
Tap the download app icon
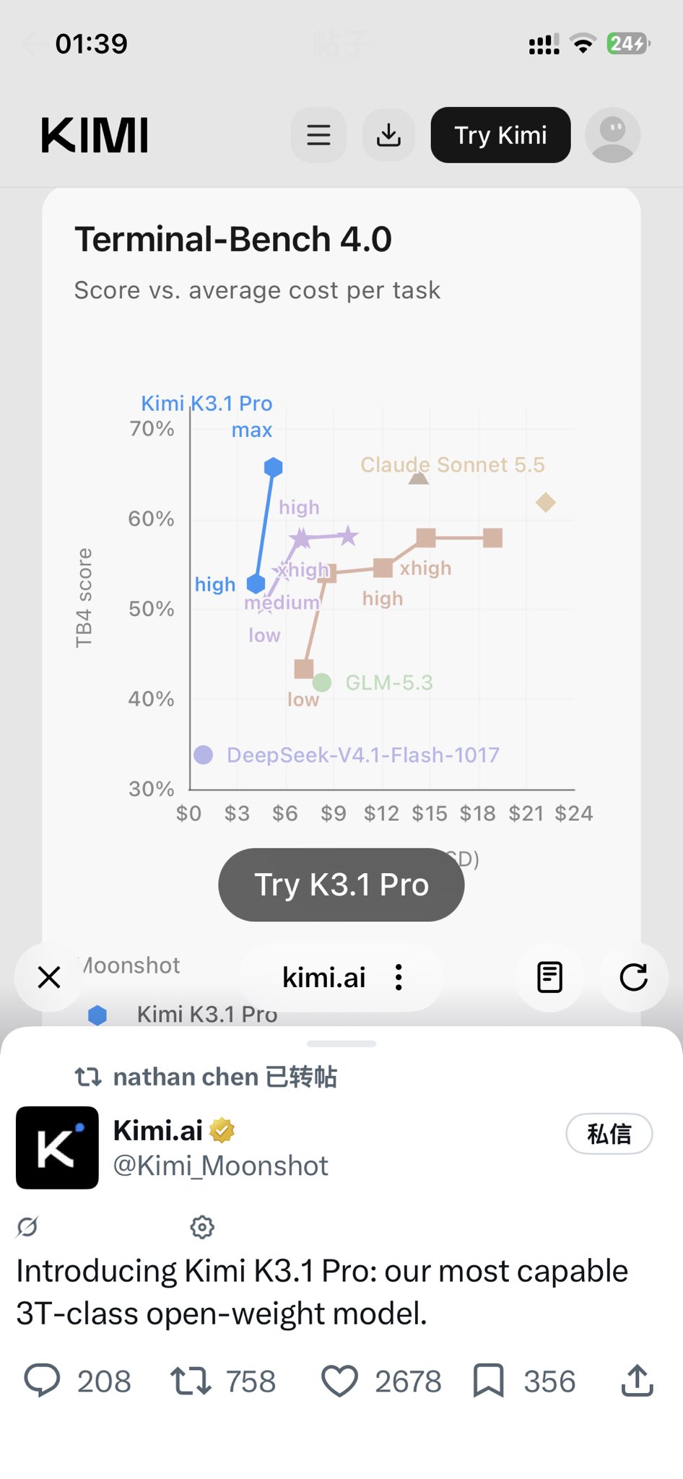pos(388,135)
